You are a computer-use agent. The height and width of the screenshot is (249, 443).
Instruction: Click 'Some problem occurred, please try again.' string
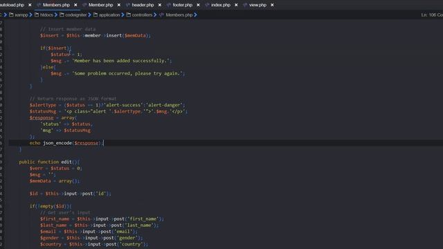pos(127,73)
